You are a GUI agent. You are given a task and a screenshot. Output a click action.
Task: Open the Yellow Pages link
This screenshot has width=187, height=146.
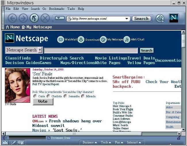tap(141, 63)
